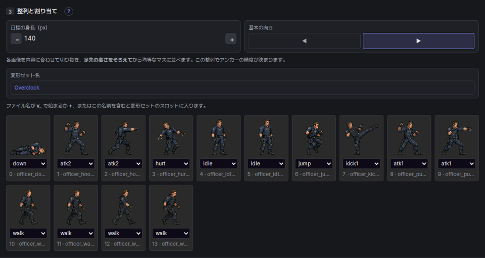Click the 変形セット名 label
This screenshot has width=485, height=258.
tap(25, 75)
